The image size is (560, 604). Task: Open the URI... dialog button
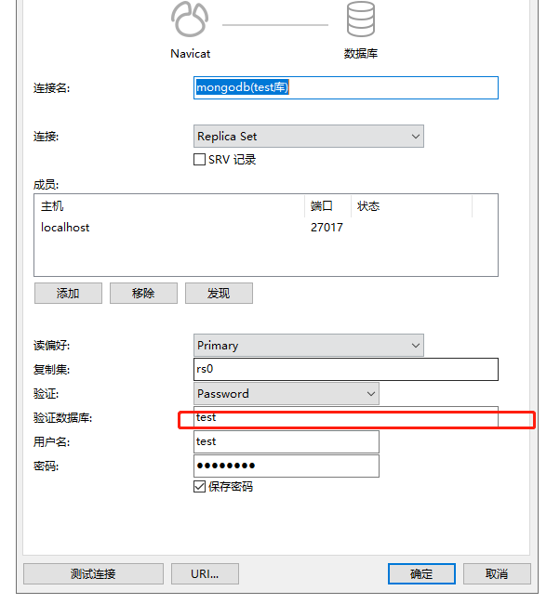tap(205, 574)
